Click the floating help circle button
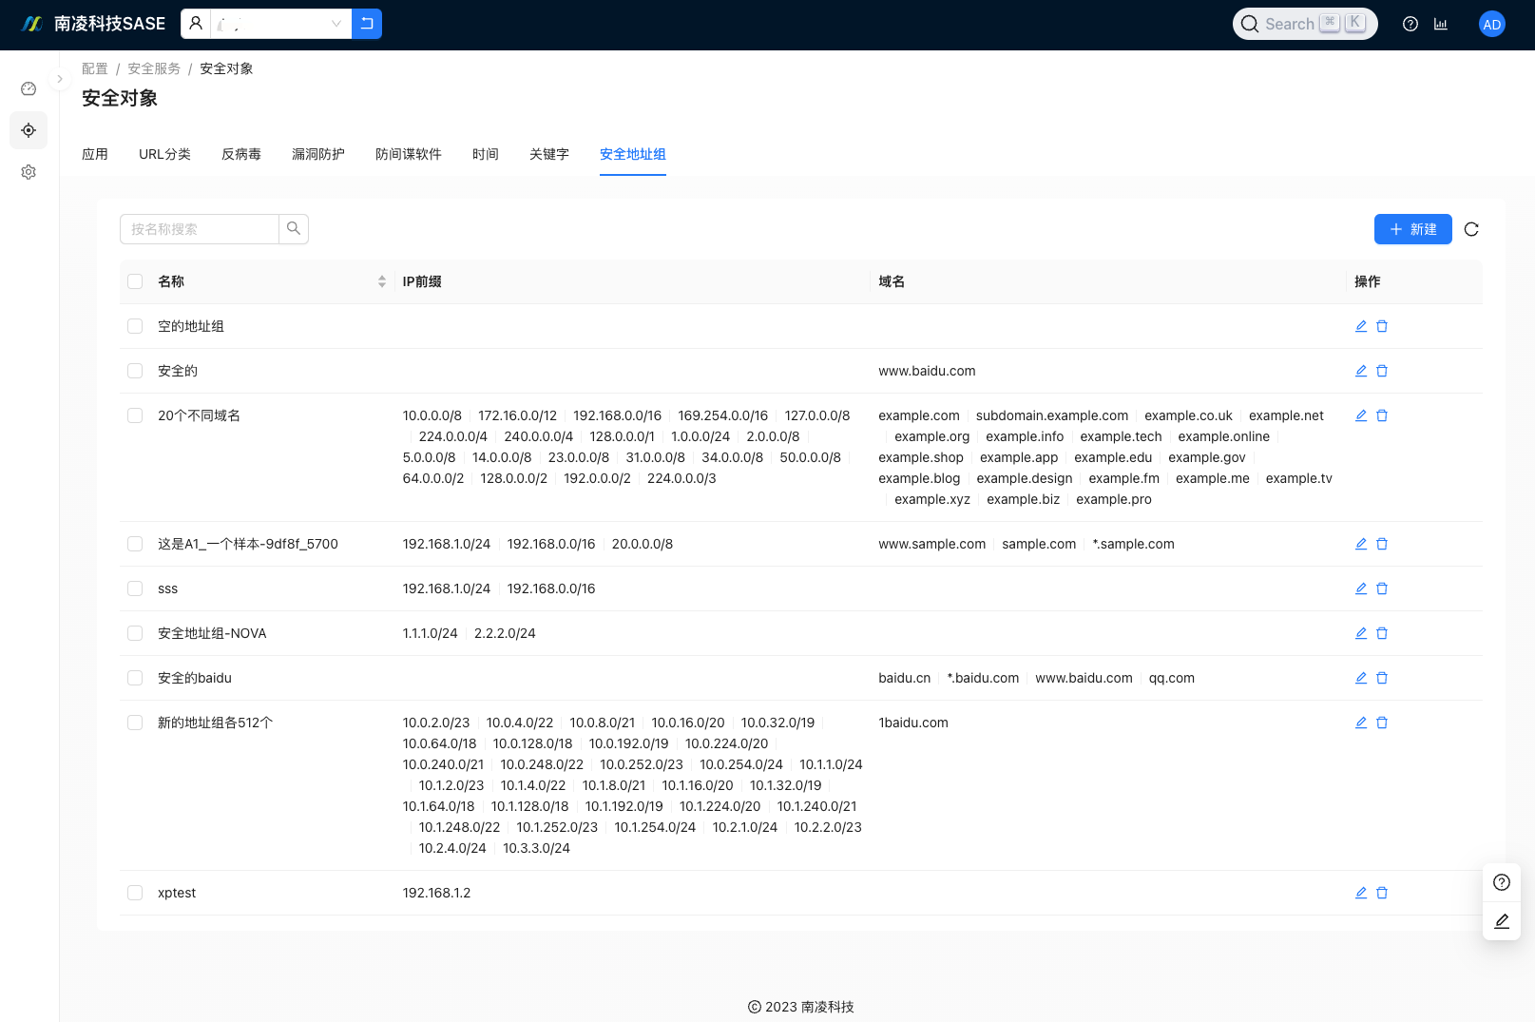1535x1022 pixels. click(x=1502, y=882)
